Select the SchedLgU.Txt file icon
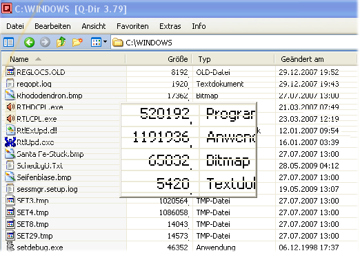Viewport: 360px width, 253px height. [x=10, y=165]
